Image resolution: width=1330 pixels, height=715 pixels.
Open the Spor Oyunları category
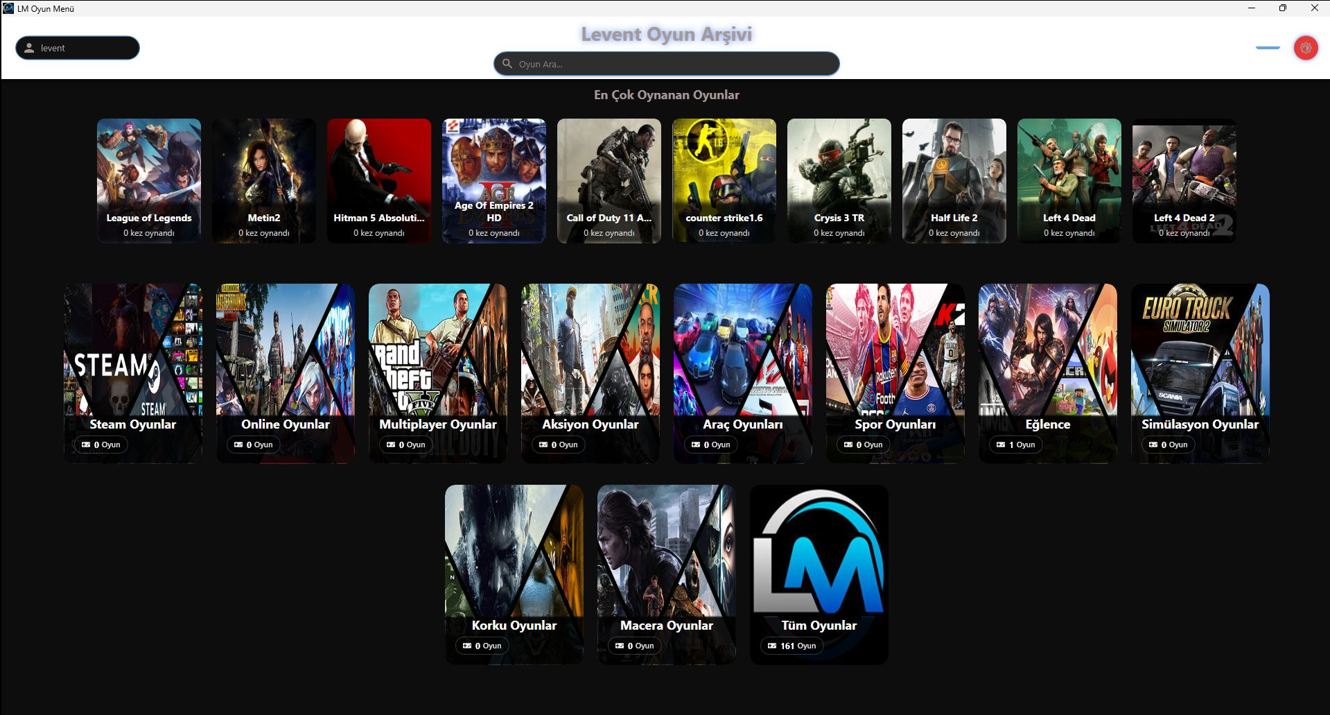(895, 372)
